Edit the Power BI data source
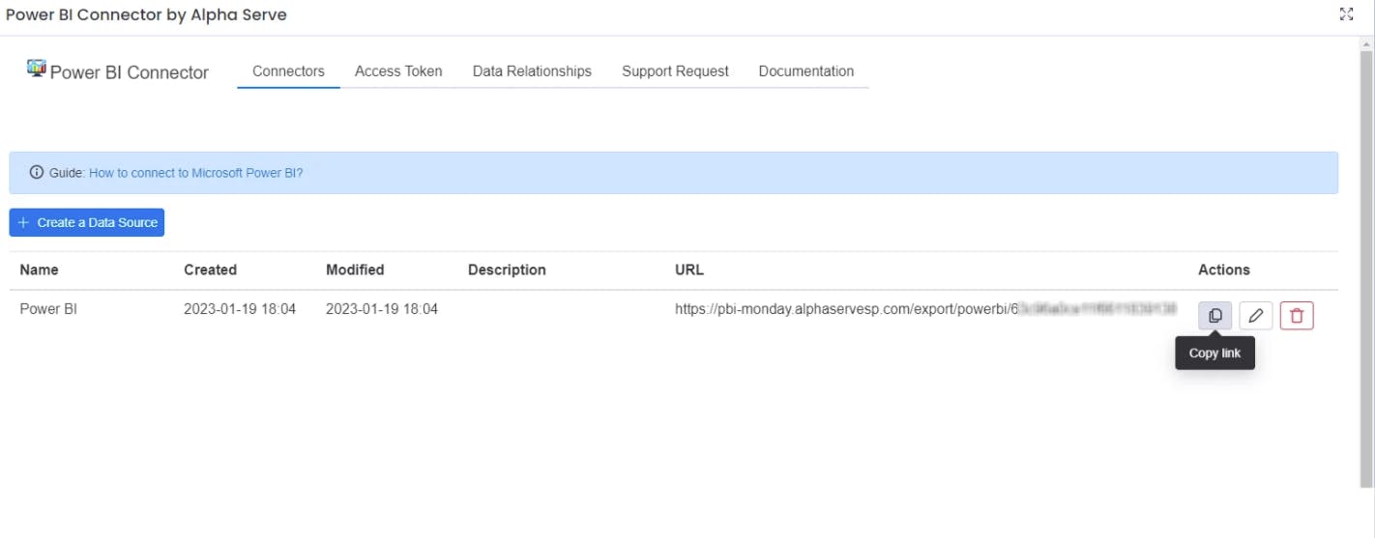Screen dimensions: 1375x538 tap(1256, 316)
